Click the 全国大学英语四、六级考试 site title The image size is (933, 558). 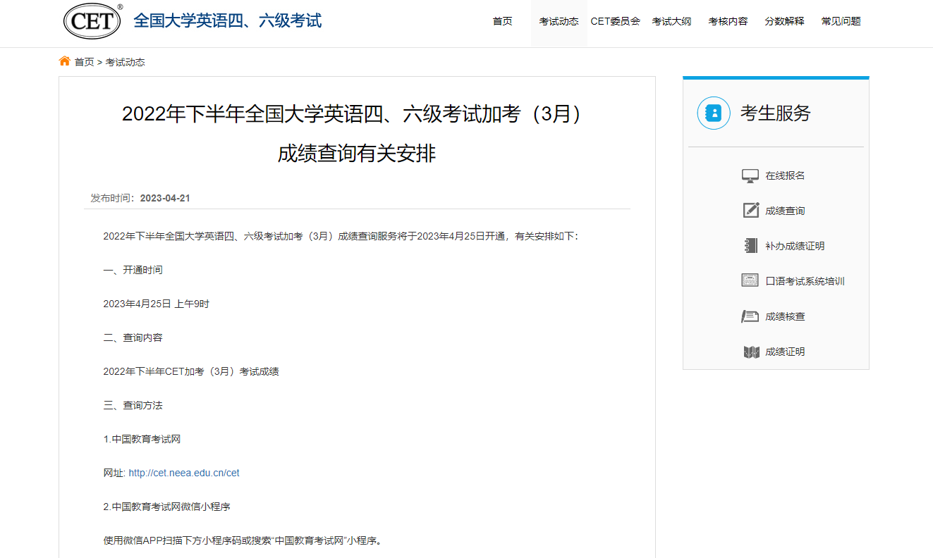[227, 20]
